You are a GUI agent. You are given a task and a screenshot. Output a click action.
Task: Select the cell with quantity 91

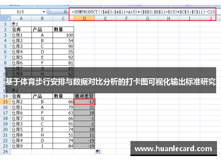click(x=63, y=124)
